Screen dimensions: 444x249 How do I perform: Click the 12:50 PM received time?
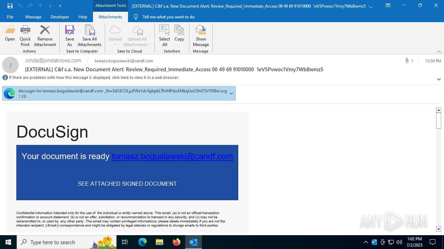pyautogui.click(x=433, y=61)
